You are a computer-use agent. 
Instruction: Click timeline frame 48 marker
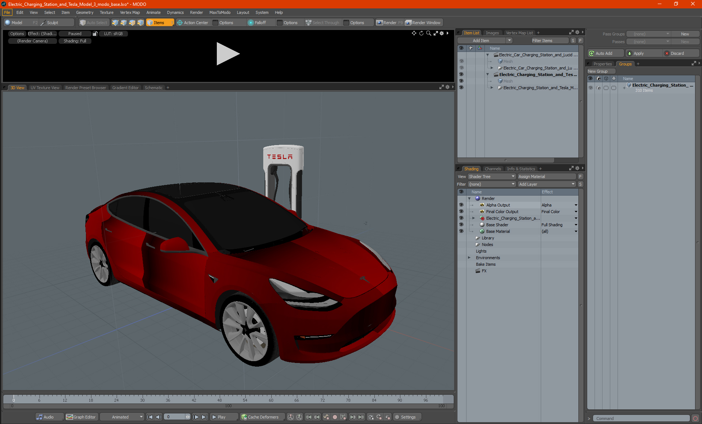tap(219, 400)
